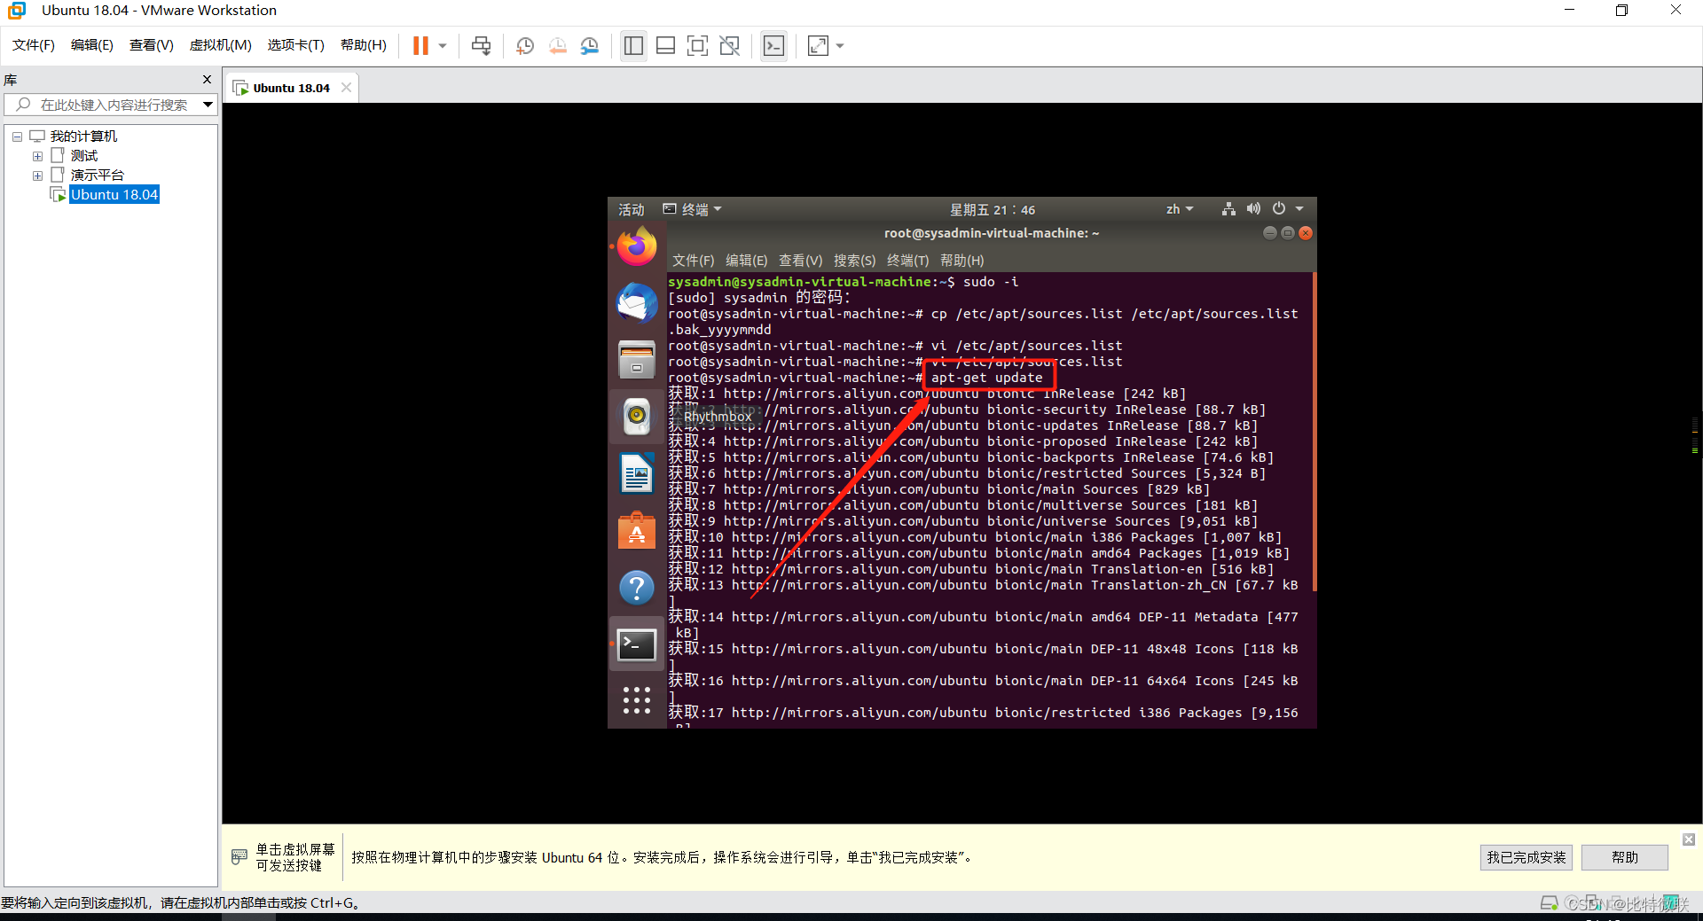
Task: Click the 帮助 button at bottom right
Action: [x=1623, y=857]
